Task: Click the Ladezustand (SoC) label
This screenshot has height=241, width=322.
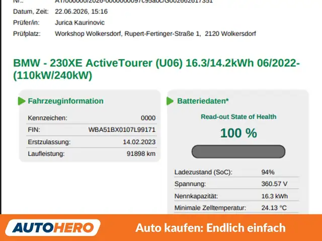Action: coord(203,172)
